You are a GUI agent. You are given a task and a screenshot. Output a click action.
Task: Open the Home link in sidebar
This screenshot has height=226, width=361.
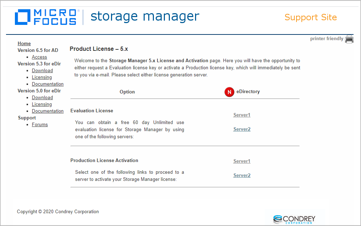coord(24,43)
